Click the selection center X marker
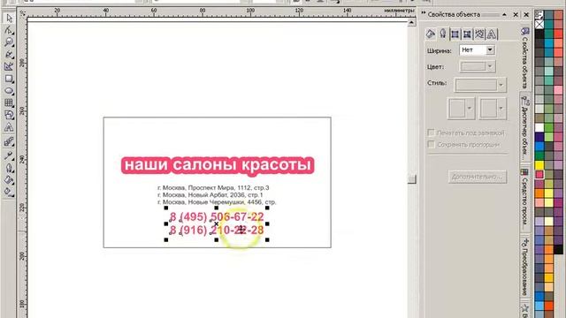Image resolution: width=566 pixels, height=318 pixels. click(x=216, y=223)
